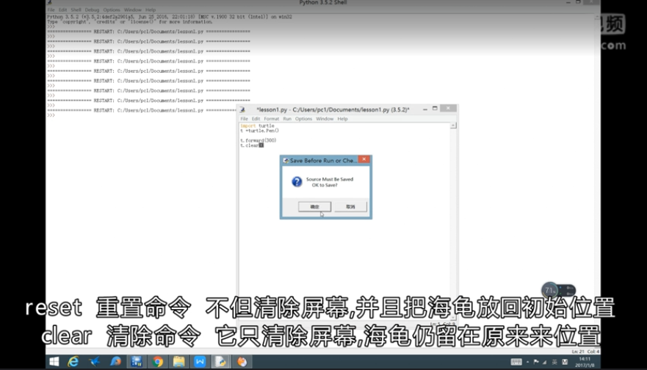
Task: Launch Google Chrome from the taskbar
Action: click(158, 362)
